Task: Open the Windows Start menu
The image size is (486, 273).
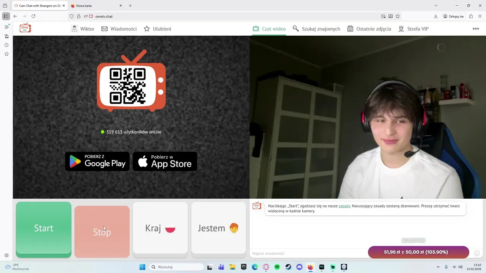Action: [x=142, y=267]
